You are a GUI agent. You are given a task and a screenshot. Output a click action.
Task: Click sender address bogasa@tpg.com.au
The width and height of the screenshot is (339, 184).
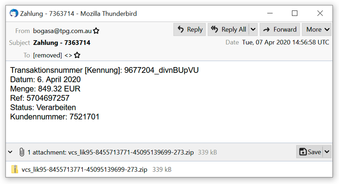click(x=62, y=31)
